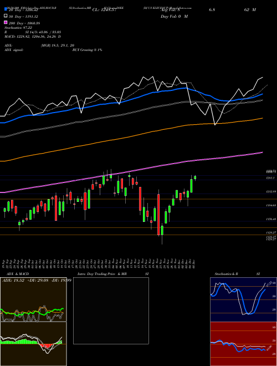Click the 'CL:' closing price label
Viewport: 277px width, 366px height.
click(104, 10)
